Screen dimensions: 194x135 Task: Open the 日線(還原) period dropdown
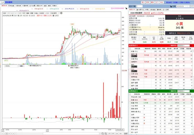tap(55, 13)
